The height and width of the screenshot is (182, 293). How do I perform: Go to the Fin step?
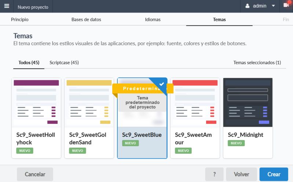point(286,19)
